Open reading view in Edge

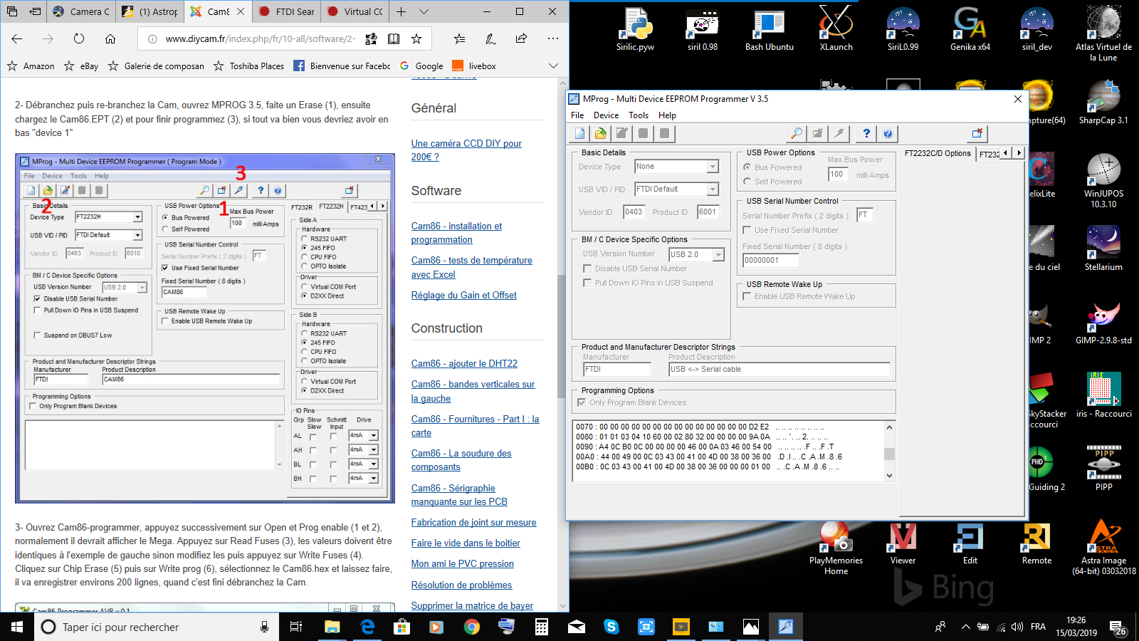tap(394, 38)
